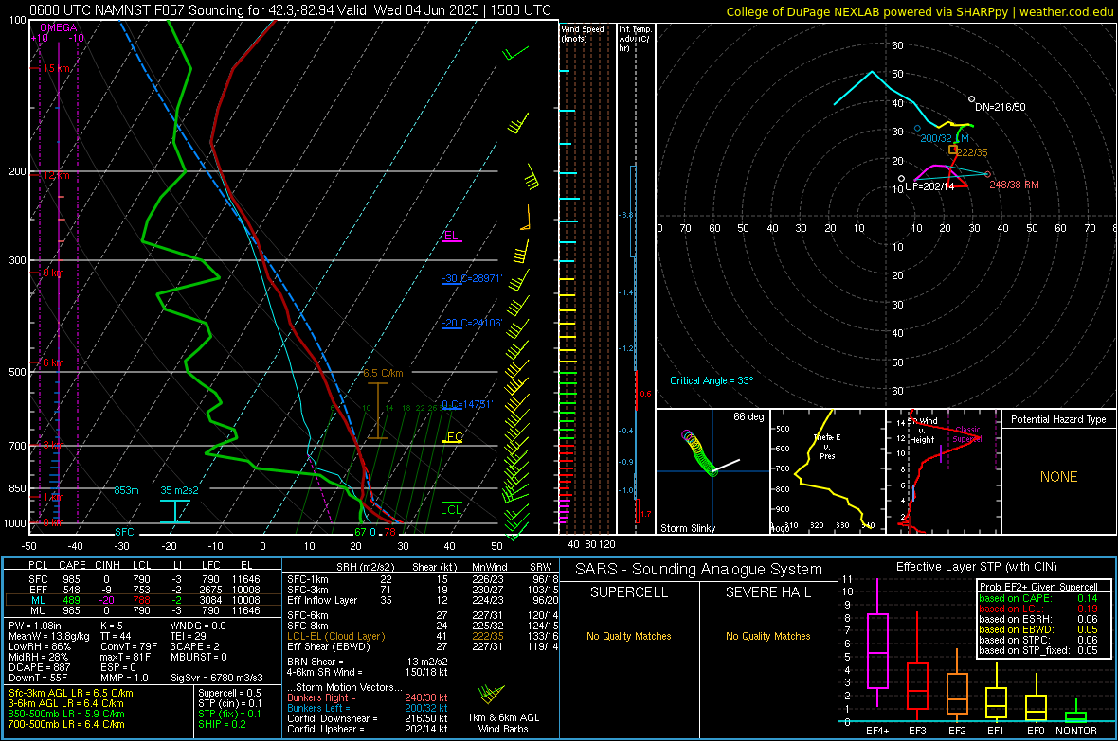Click the BRN Shear = label
The width and height of the screenshot is (1118, 741).
click(x=316, y=662)
